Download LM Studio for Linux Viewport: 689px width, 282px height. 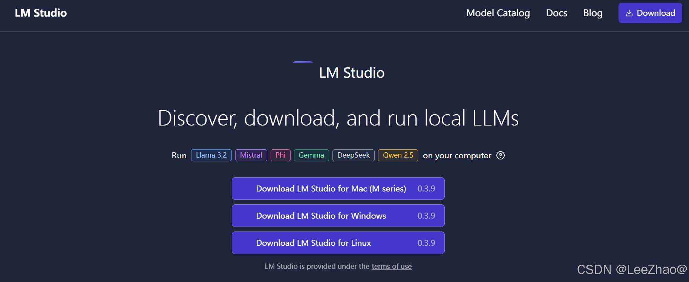(x=338, y=243)
